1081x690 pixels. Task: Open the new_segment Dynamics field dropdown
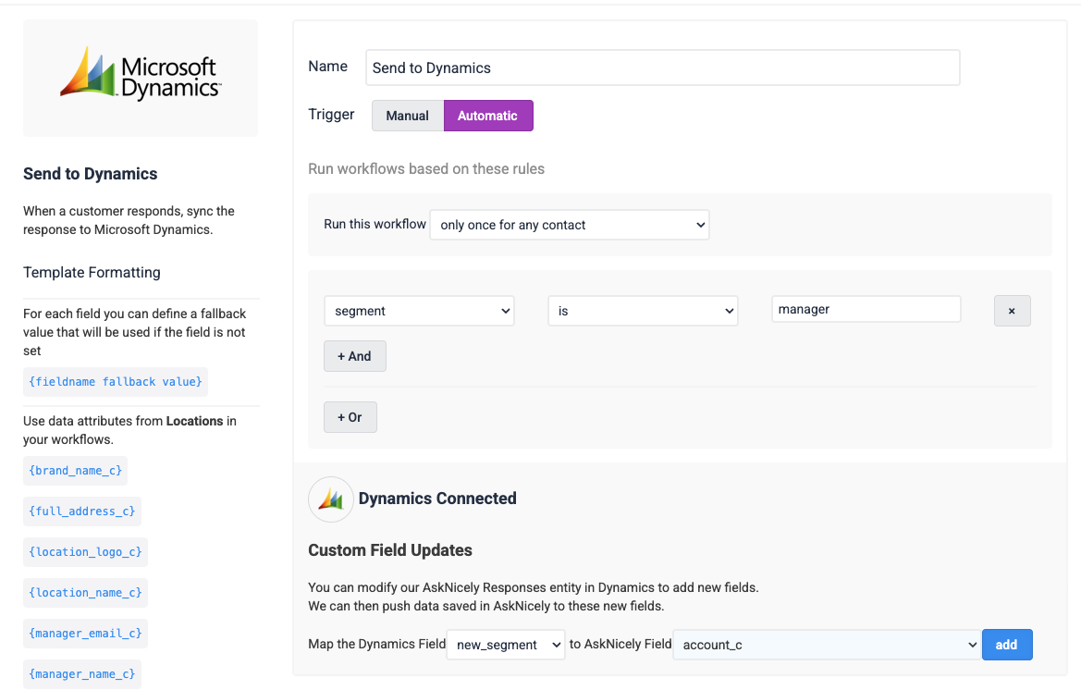pos(506,645)
